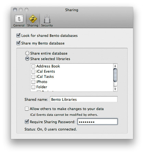Image resolution: width=144 pixels, height=154 pixels.
Task: Open the General preferences pane
Action: click(x=19, y=21)
